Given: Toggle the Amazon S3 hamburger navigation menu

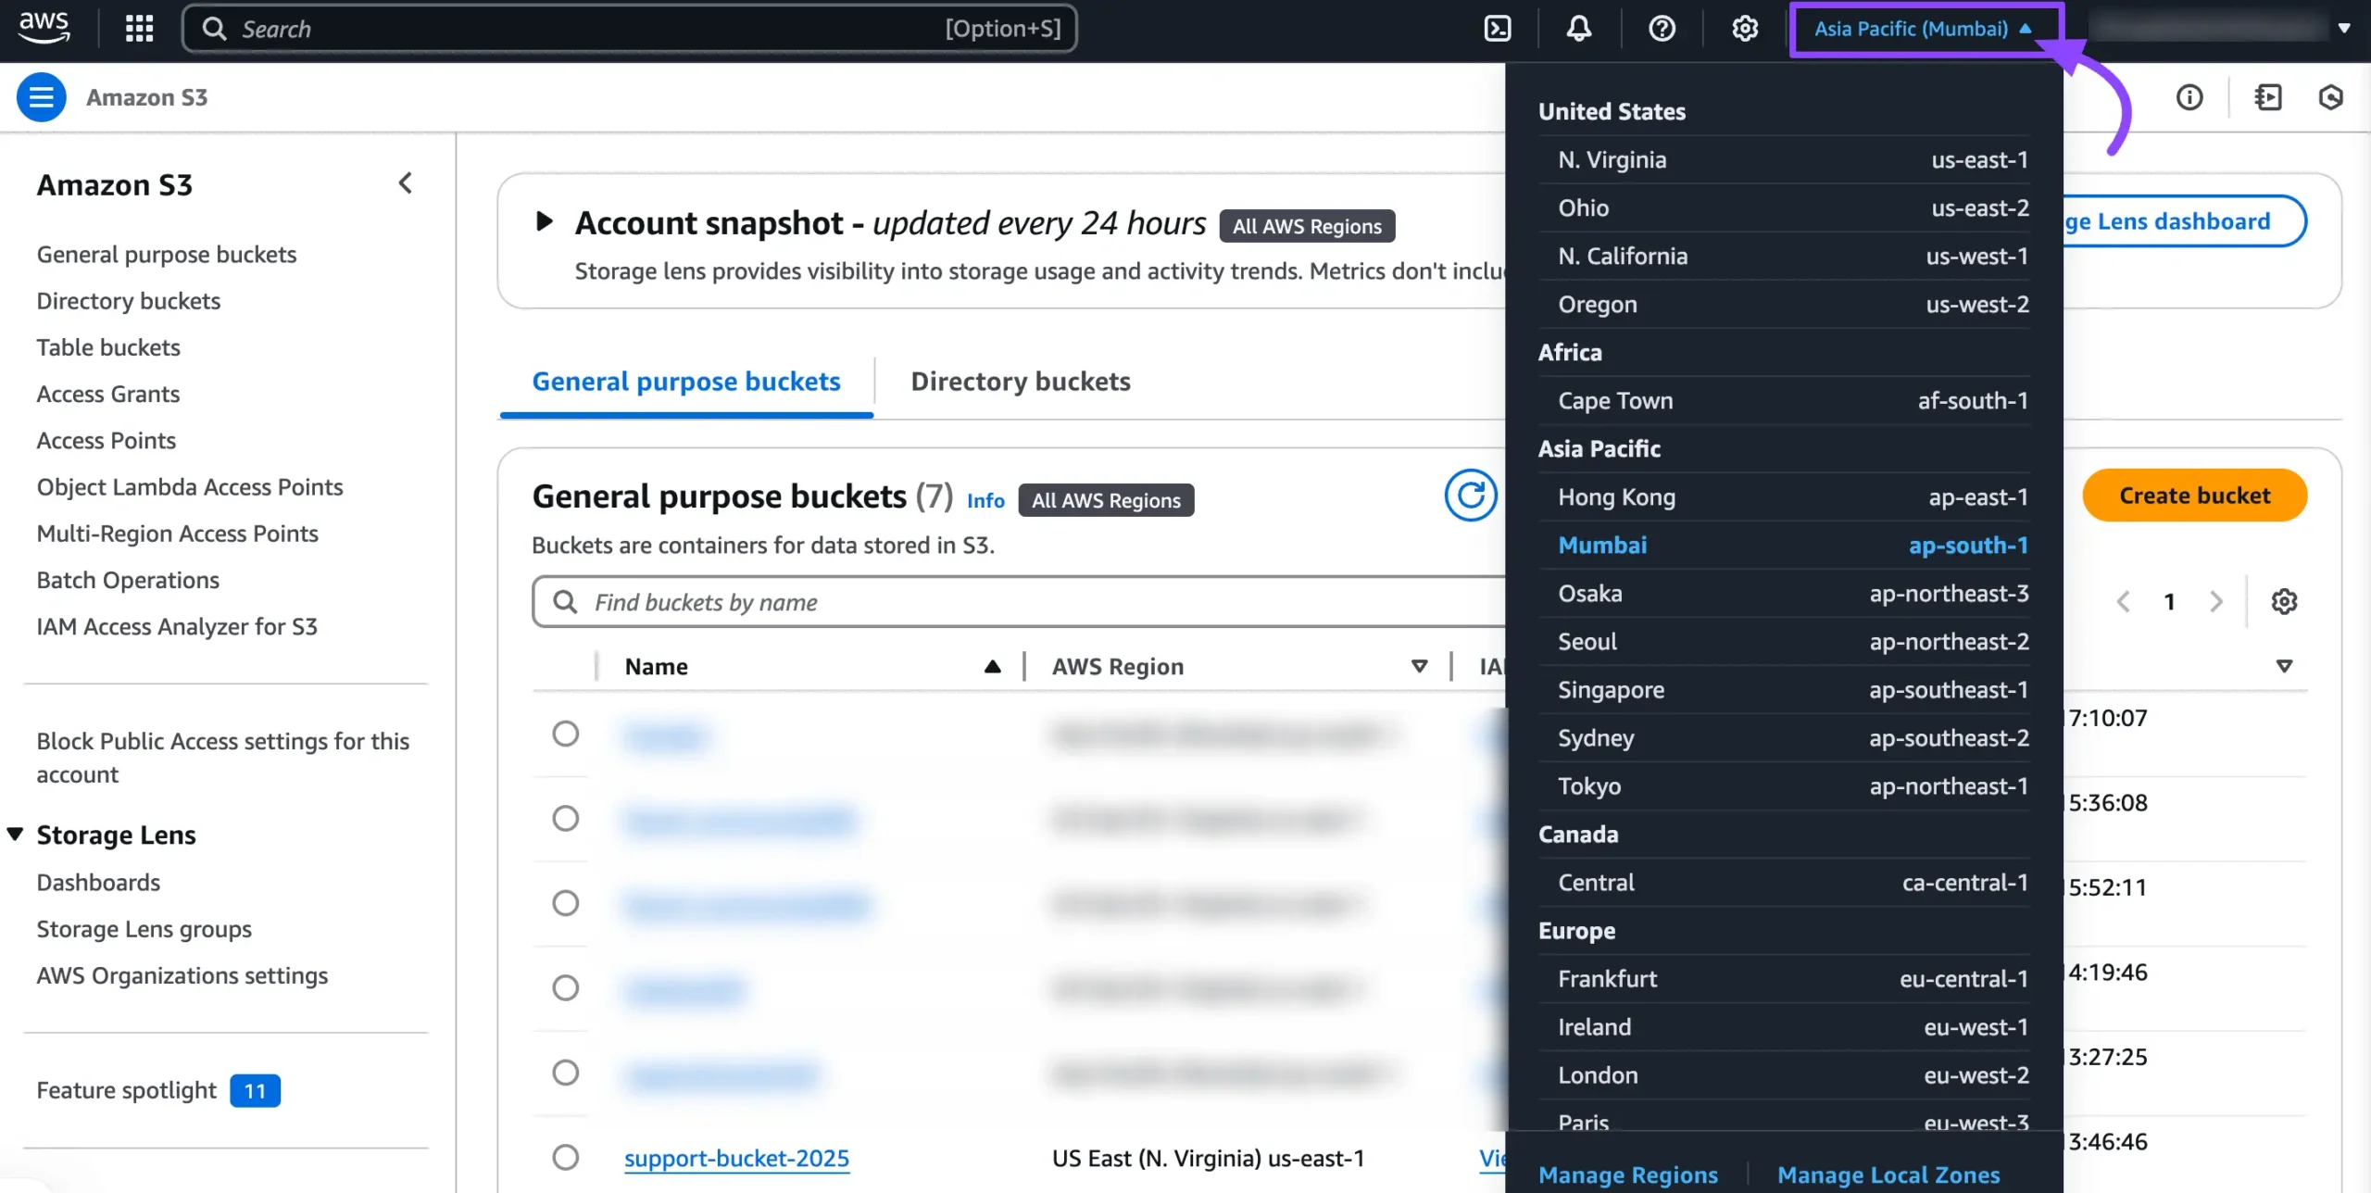Looking at the screenshot, I should tap(41, 97).
